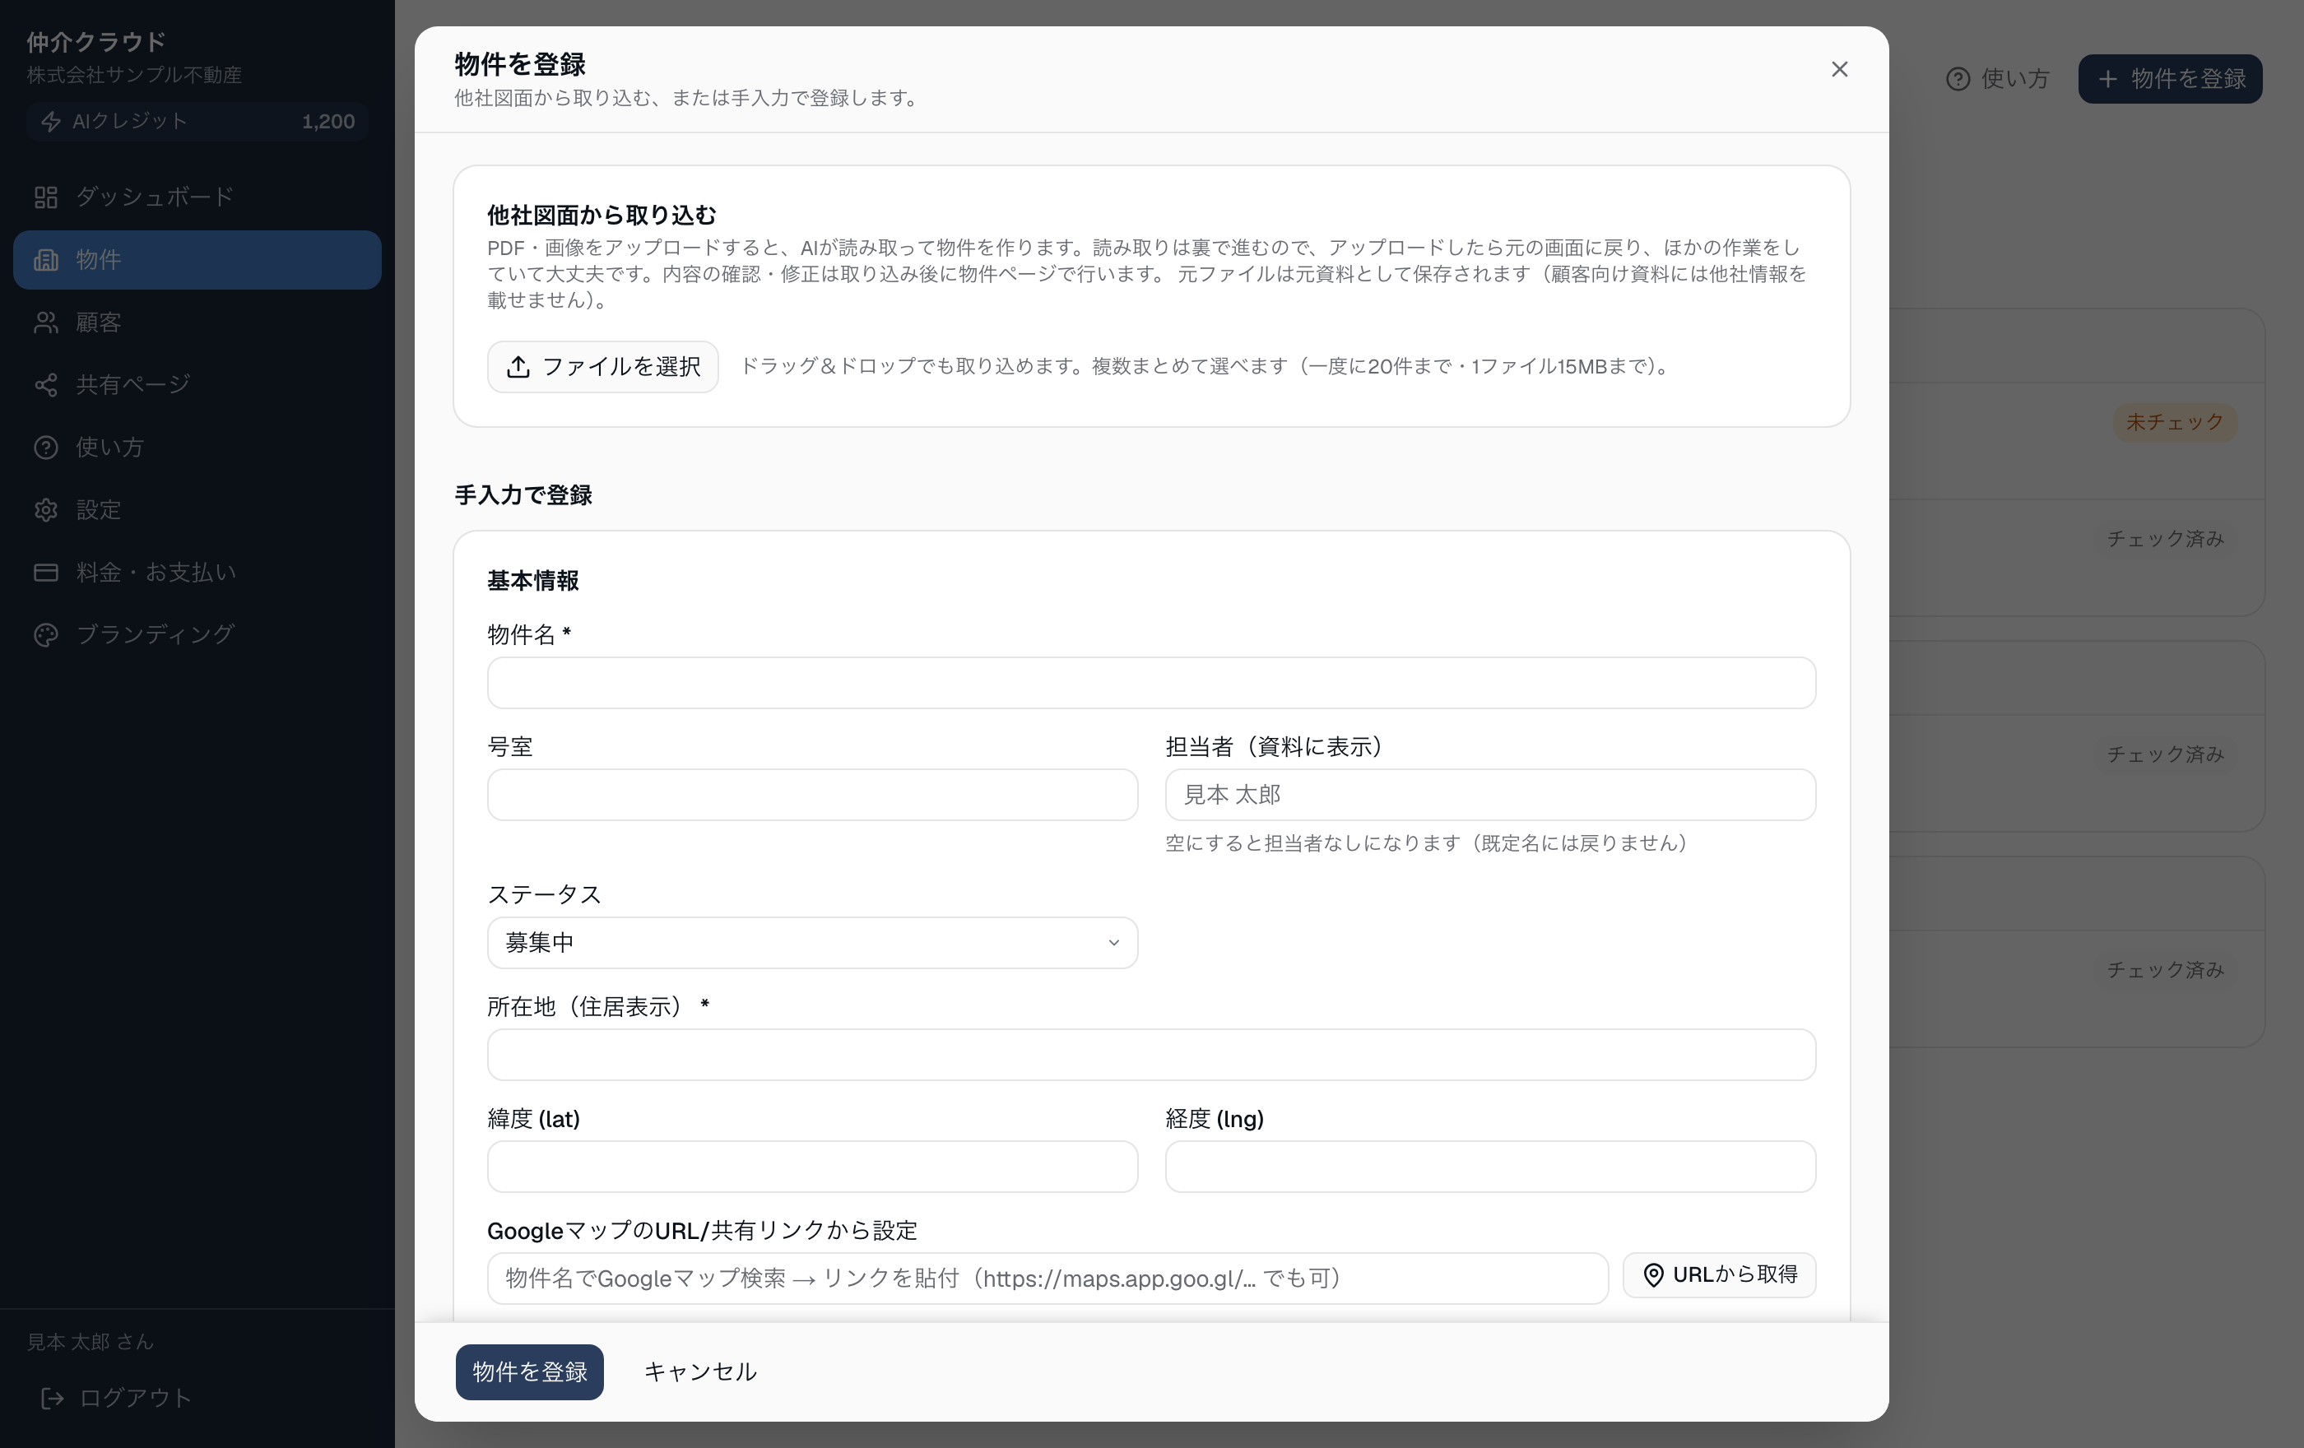Click the 顧客 people icon
Screen dimensions: 2304x1448
[x=46, y=323]
